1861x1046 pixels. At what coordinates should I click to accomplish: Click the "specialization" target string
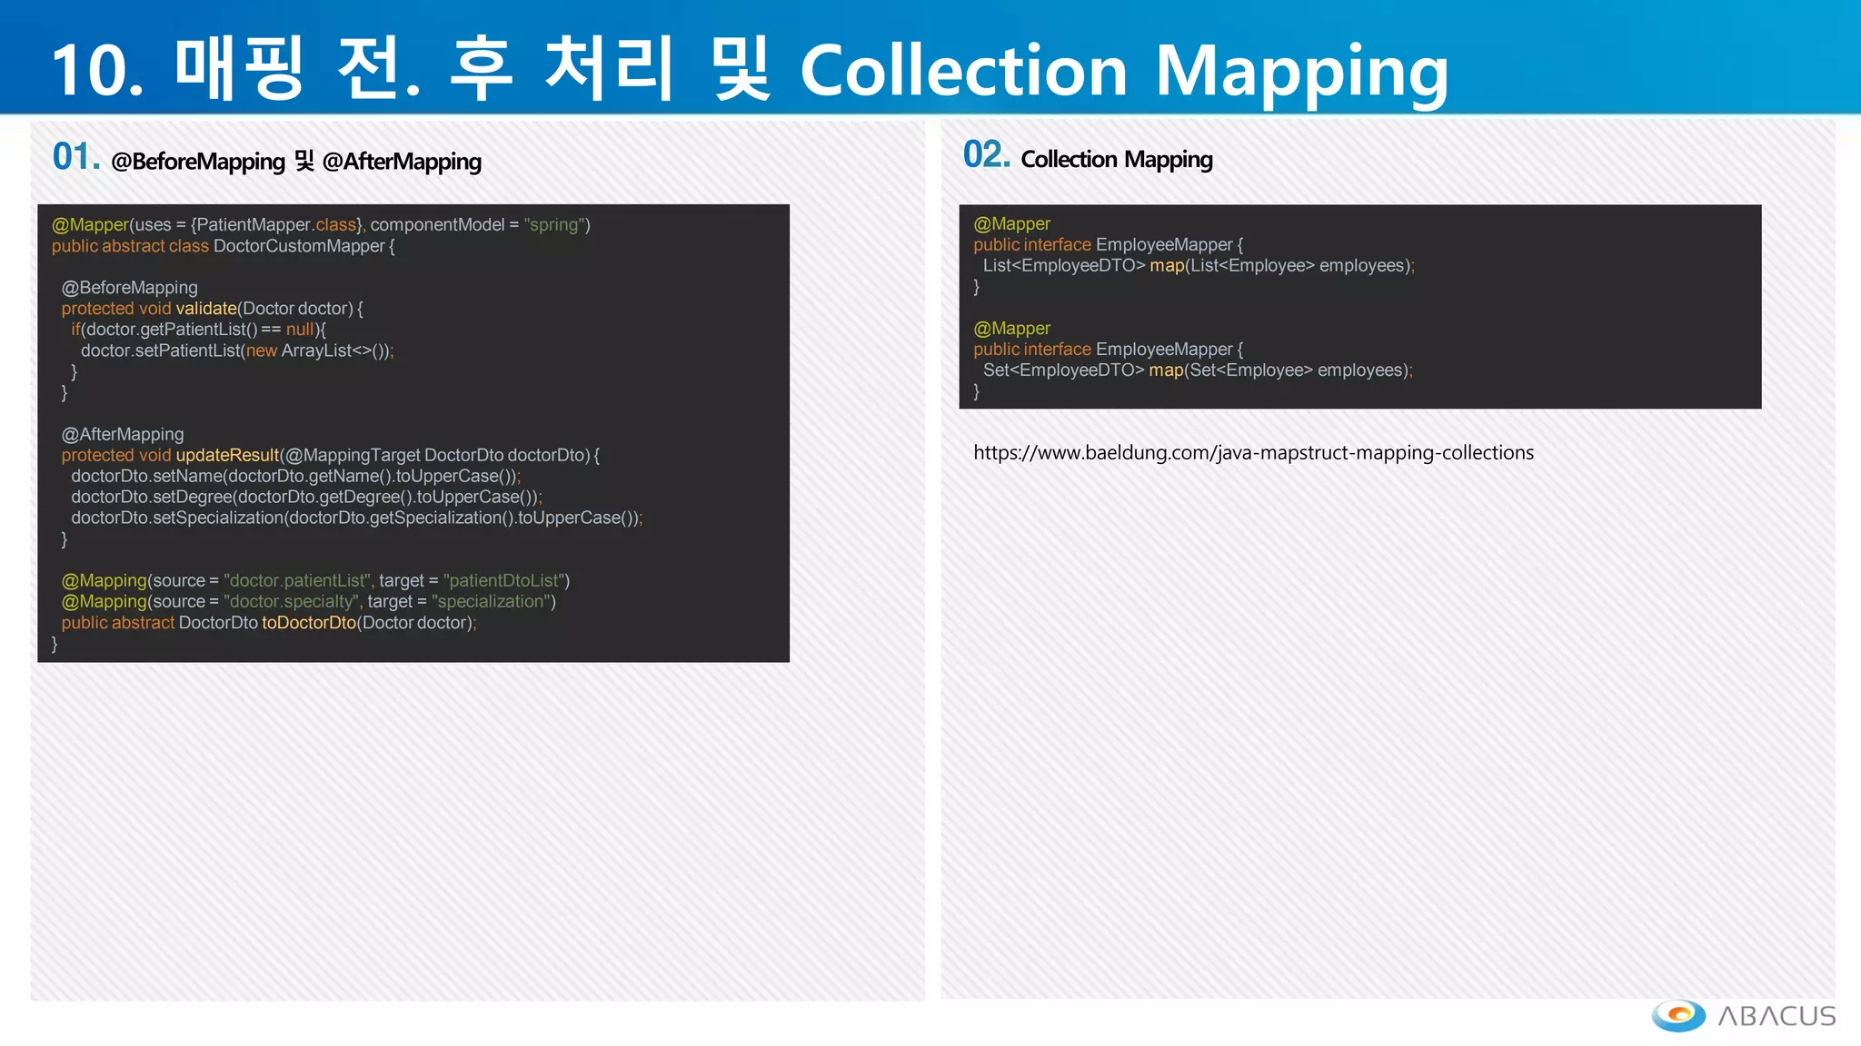point(492,602)
